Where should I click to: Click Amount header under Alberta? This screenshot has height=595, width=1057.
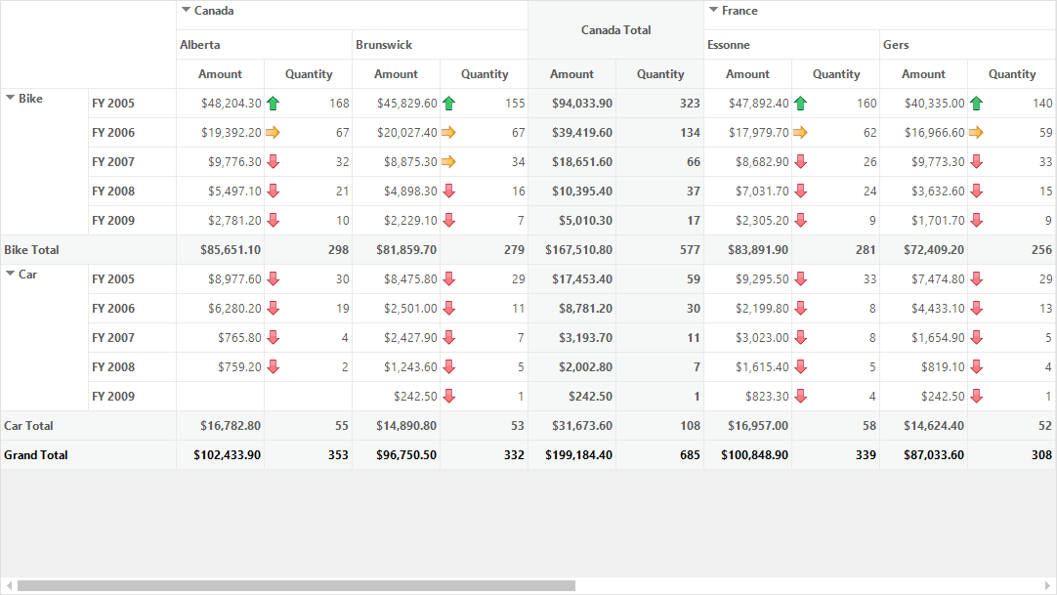[221, 74]
